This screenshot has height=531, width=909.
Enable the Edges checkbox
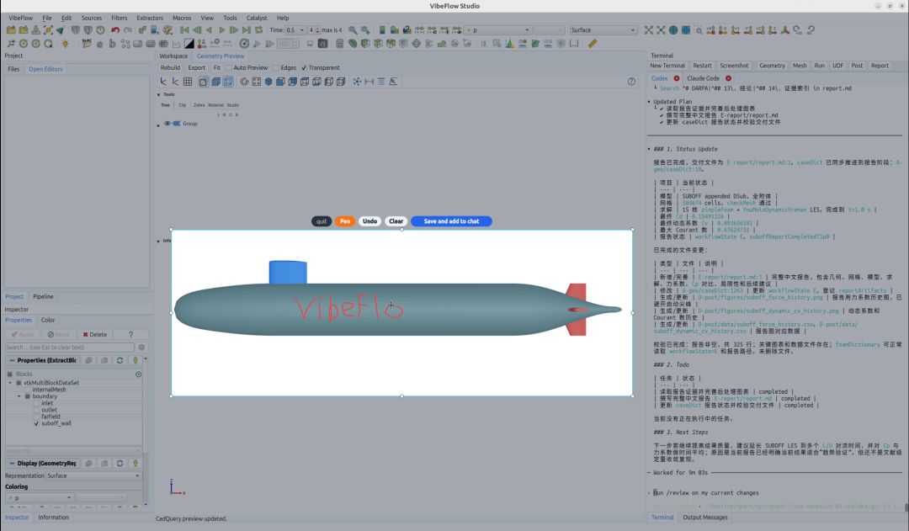pyautogui.click(x=276, y=68)
